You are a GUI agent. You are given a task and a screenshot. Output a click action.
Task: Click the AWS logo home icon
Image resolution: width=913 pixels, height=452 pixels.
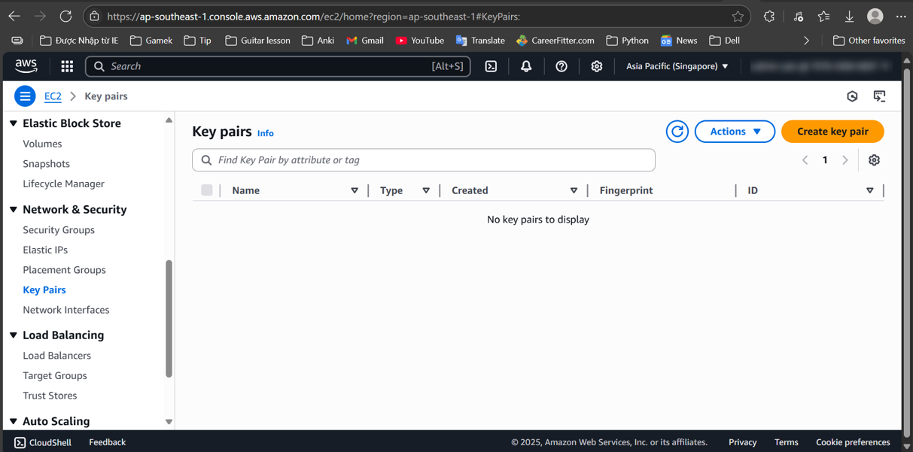[x=26, y=66]
